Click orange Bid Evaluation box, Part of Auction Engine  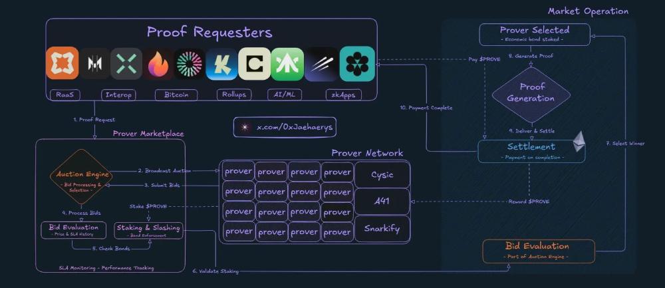[539, 251]
